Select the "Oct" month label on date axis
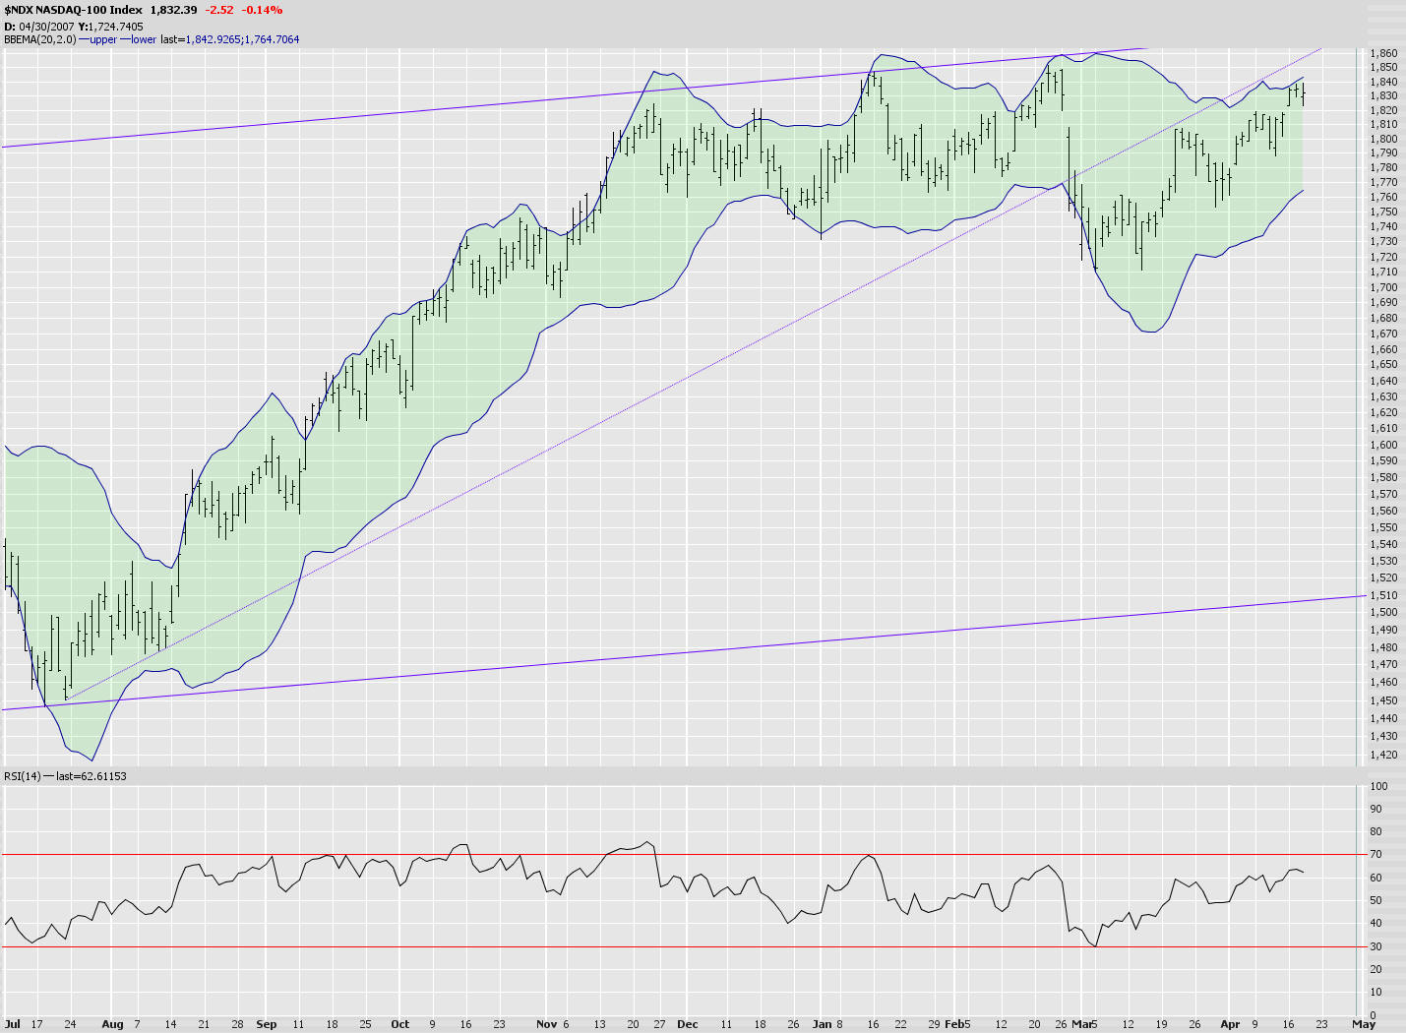The width and height of the screenshot is (1406, 1033). pos(399,1024)
